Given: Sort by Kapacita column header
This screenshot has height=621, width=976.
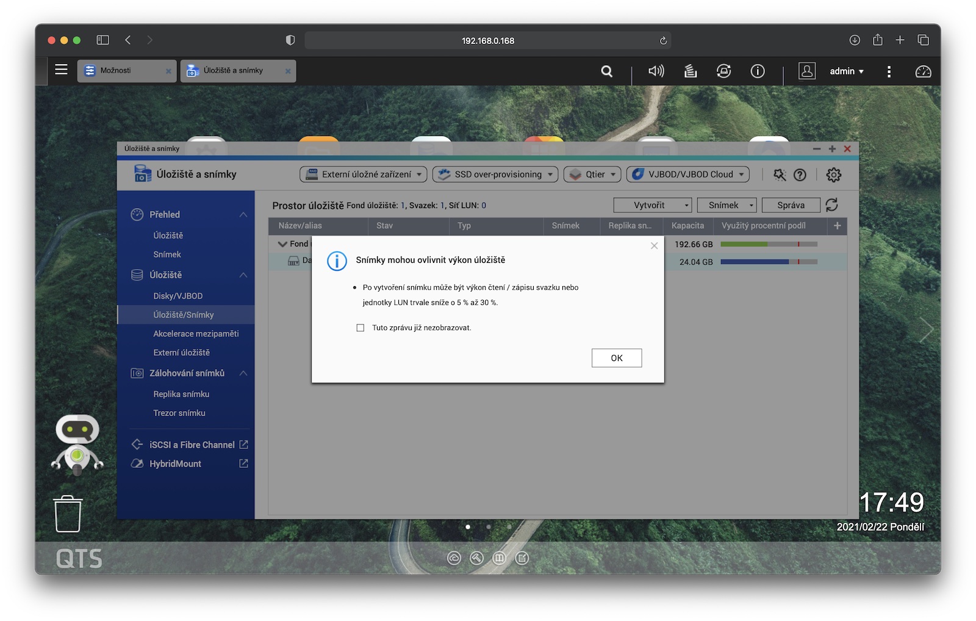Looking at the screenshot, I should click(687, 226).
